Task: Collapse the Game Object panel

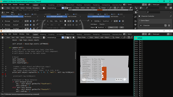Action: pyautogui.click(x=140, y=21)
